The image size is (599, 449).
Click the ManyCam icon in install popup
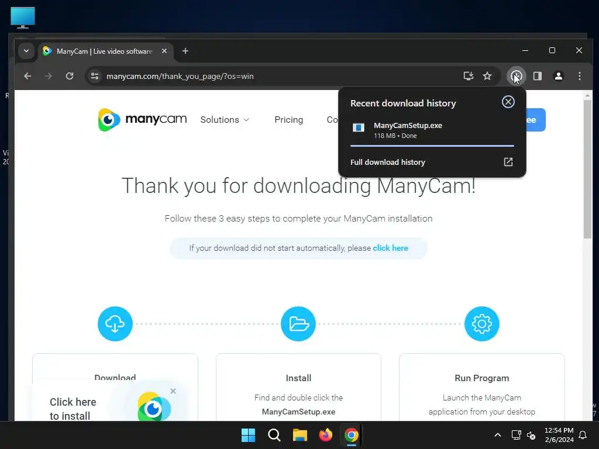(x=154, y=407)
